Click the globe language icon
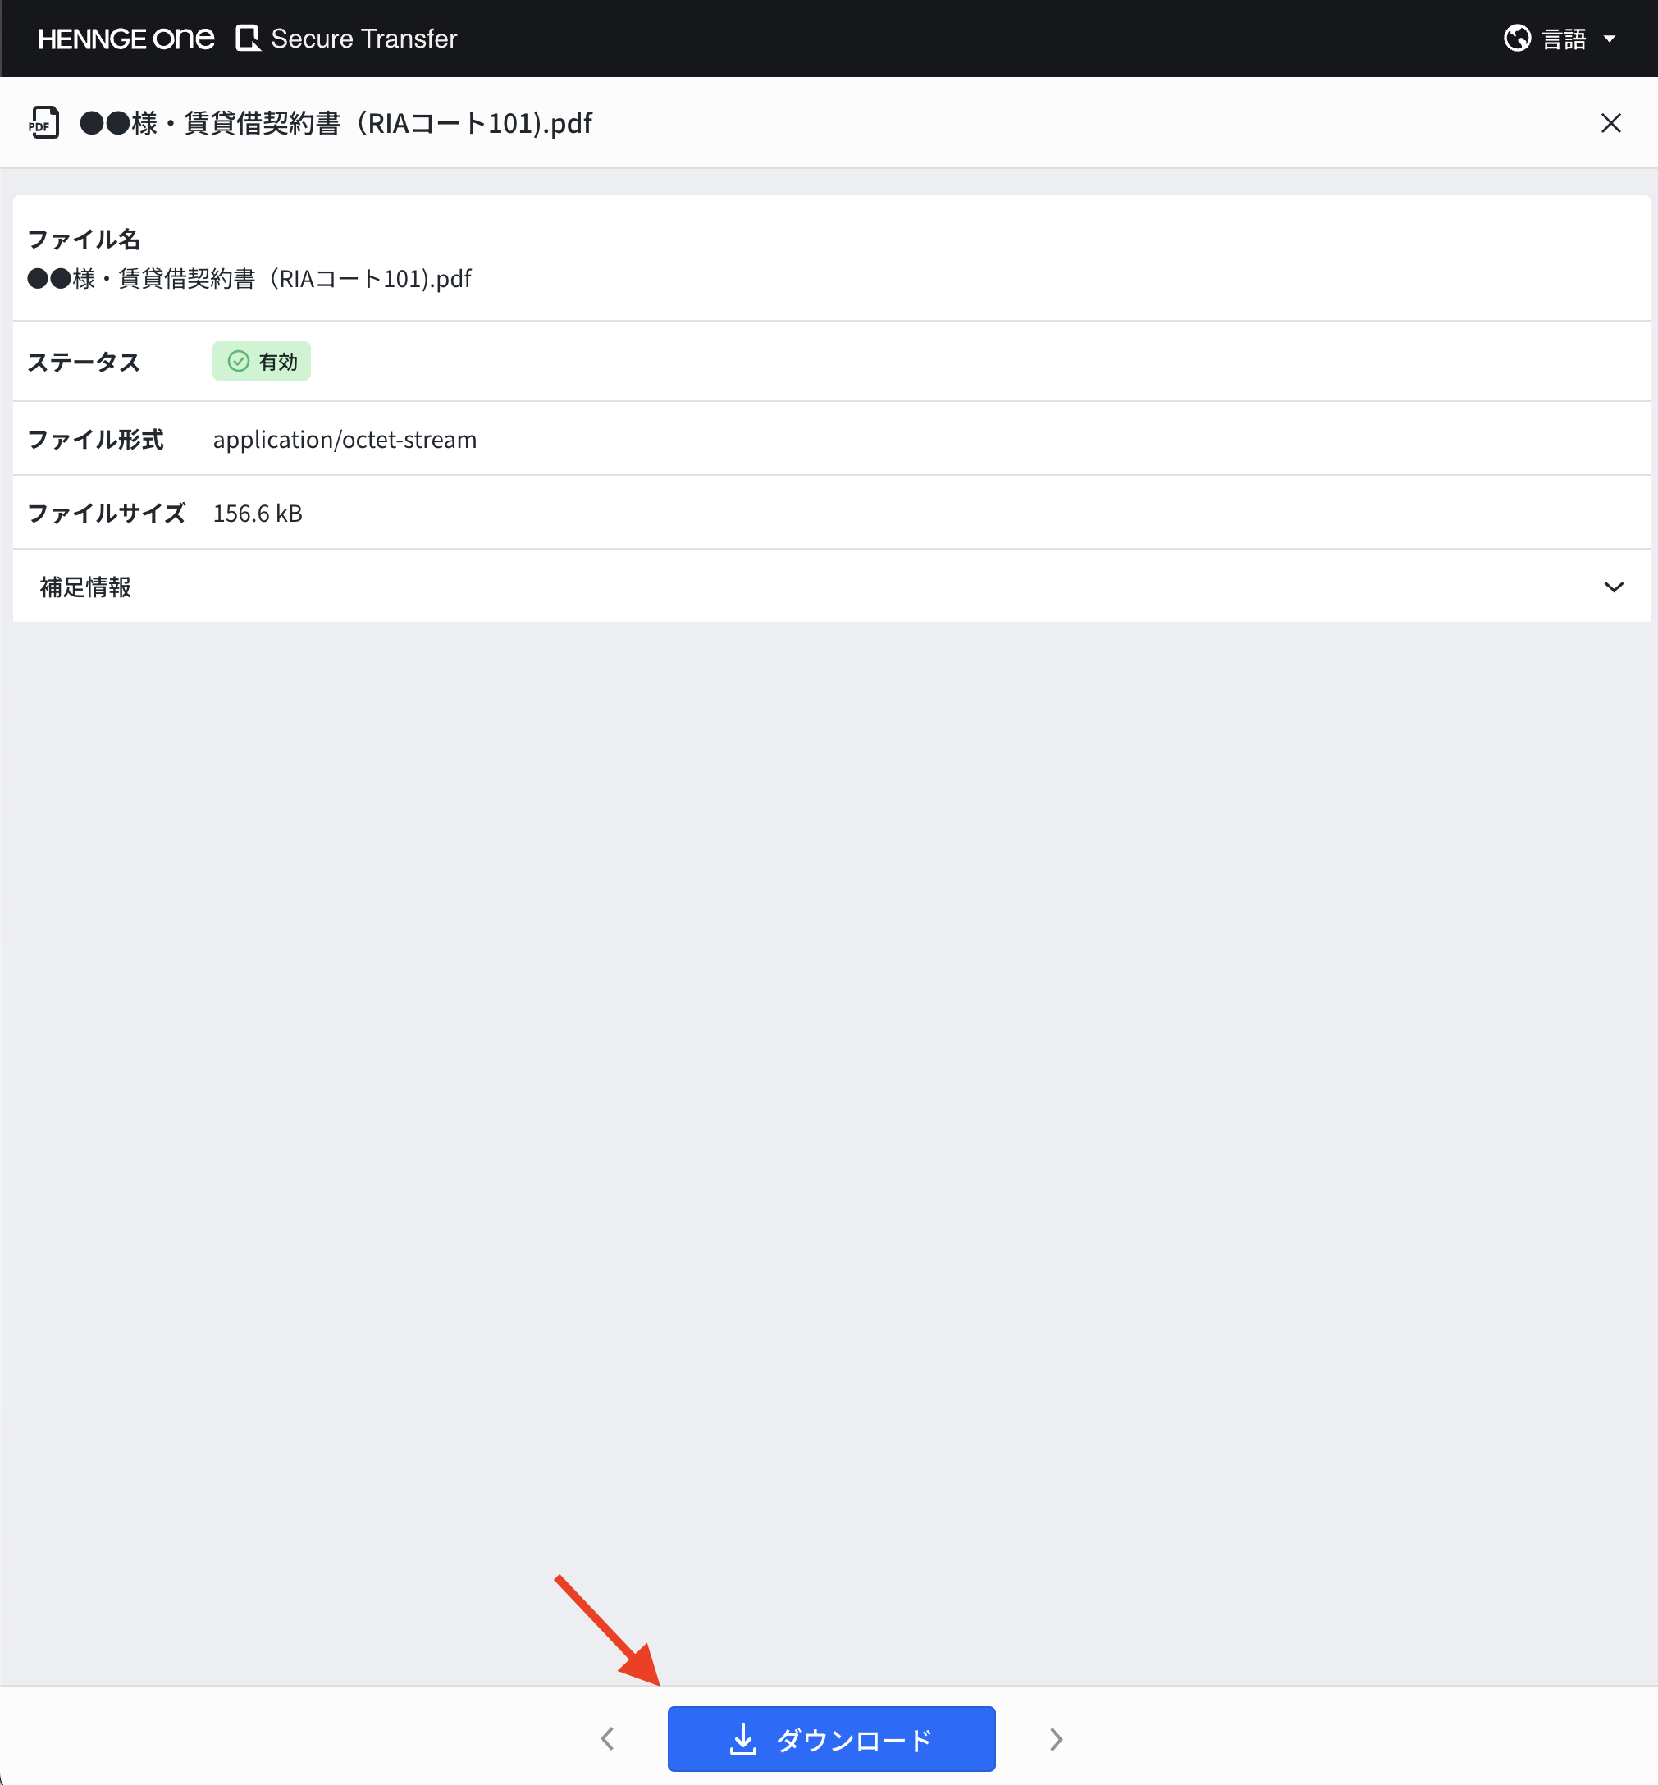The image size is (1658, 1785). tap(1516, 39)
